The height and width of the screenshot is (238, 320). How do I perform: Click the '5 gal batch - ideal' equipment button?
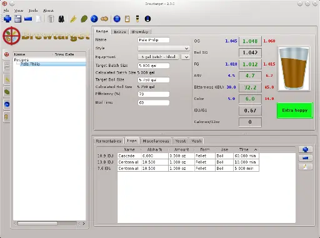click(158, 57)
